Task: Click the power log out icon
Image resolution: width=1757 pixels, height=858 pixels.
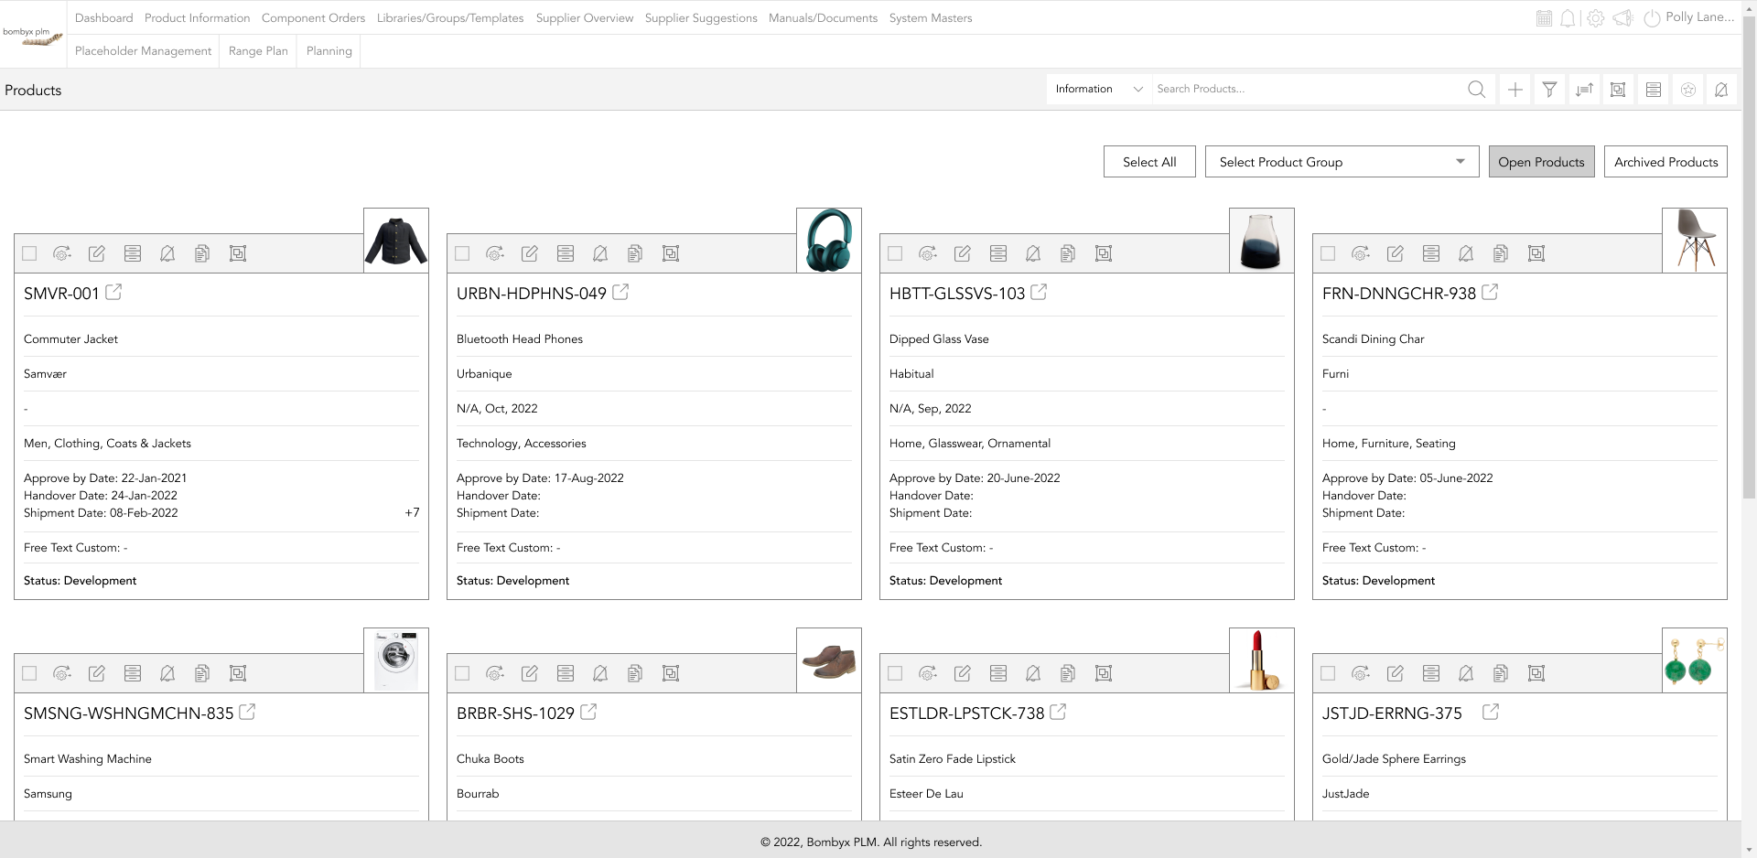Action: 1652,18
